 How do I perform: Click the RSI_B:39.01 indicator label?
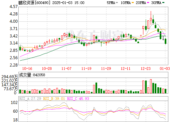(54, 99)
